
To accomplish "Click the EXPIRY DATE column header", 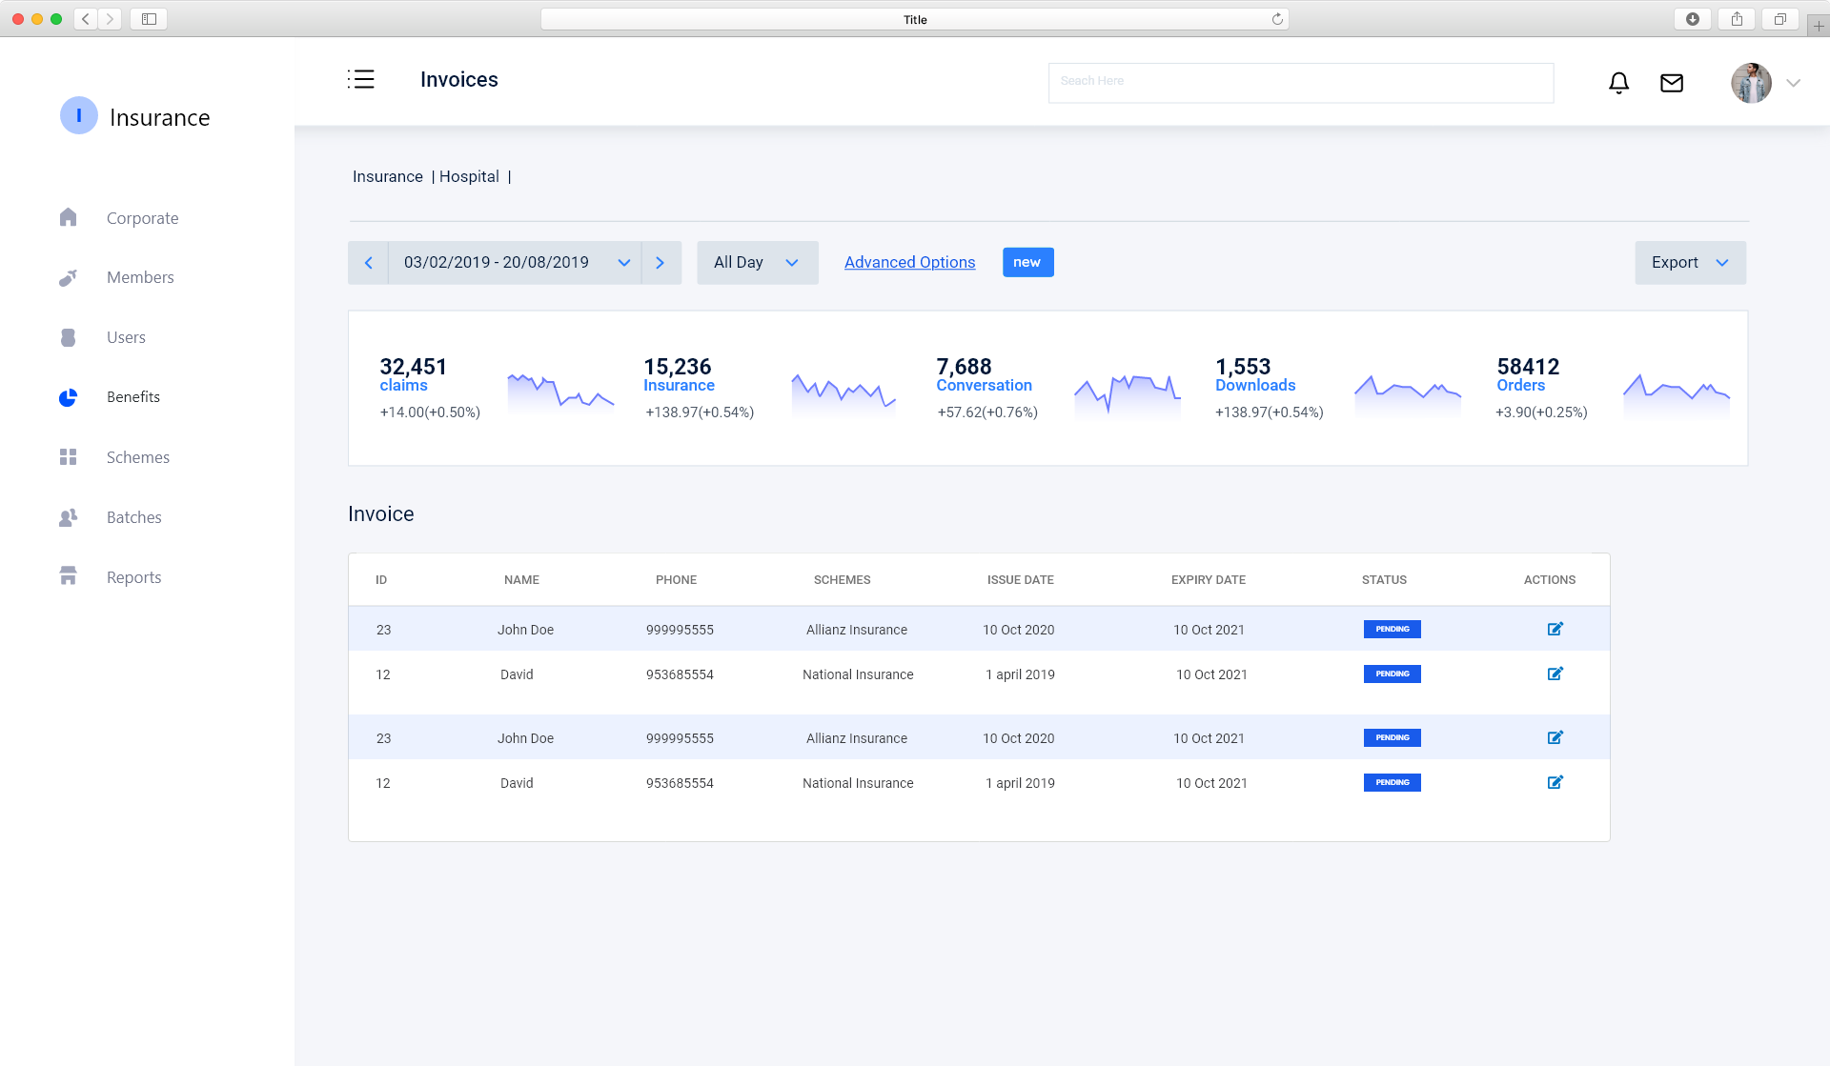I will point(1208,580).
